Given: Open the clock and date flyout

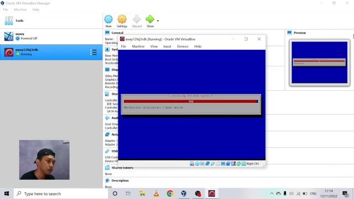Looking at the screenshot, I should (329, 193).
